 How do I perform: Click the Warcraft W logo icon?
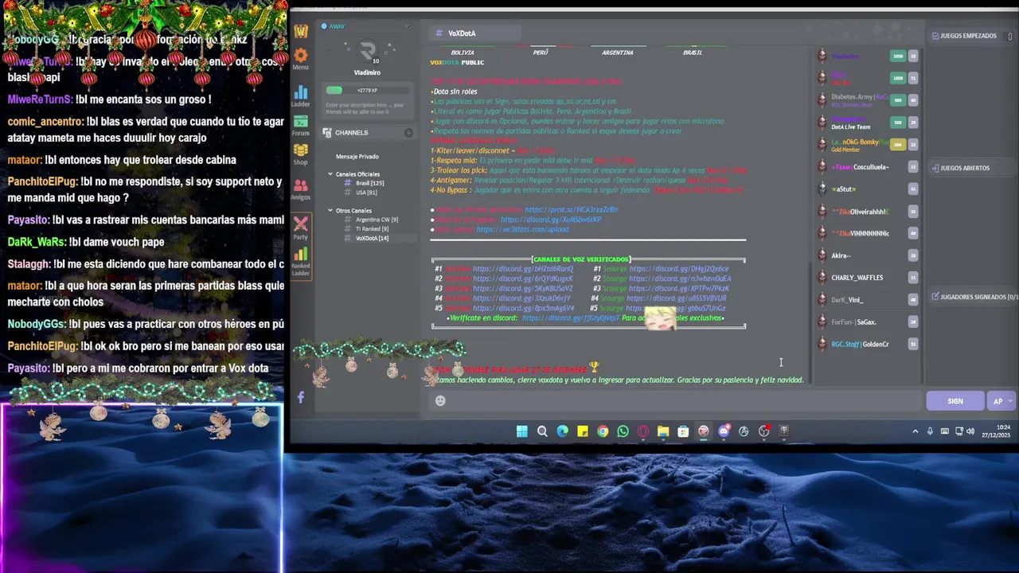(x=300, y=31)
